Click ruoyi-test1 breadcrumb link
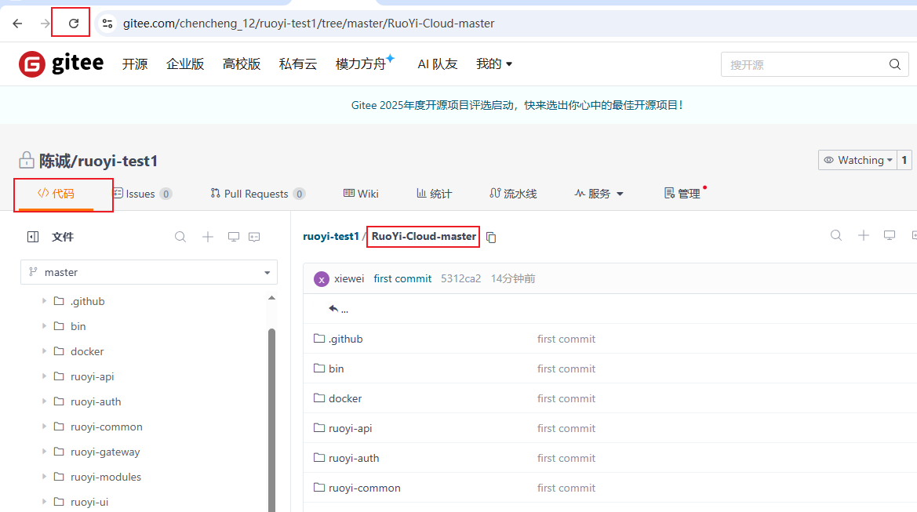 click(x=330, y=236)
